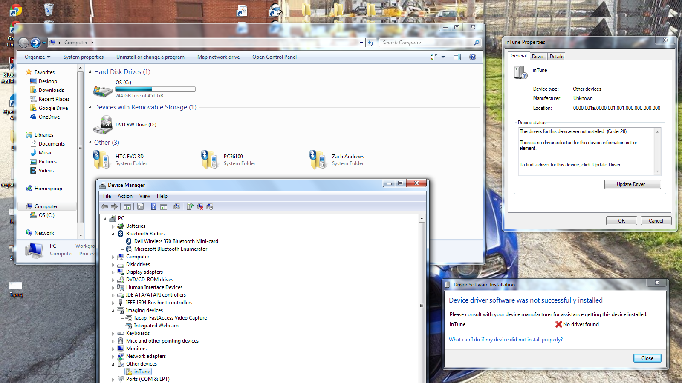Click Map network drive in Explorer toolbar
The height and width of the screenshot is (383, 682).
tap(218, 57)
